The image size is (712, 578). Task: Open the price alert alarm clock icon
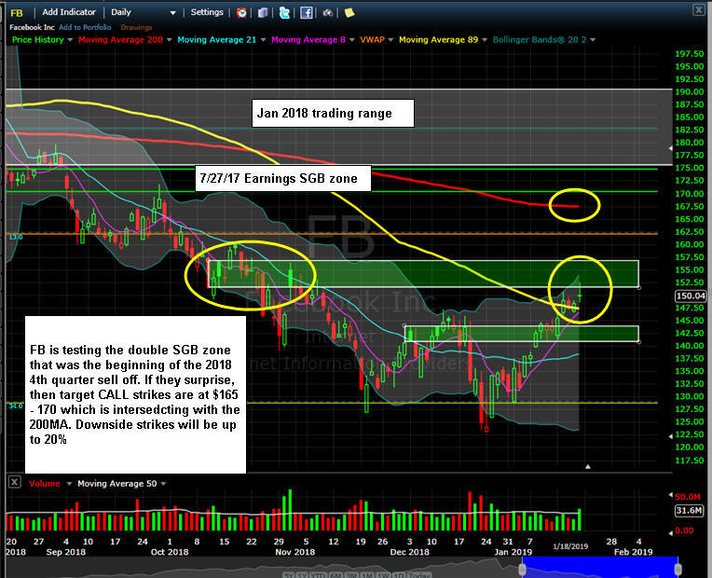241,13
